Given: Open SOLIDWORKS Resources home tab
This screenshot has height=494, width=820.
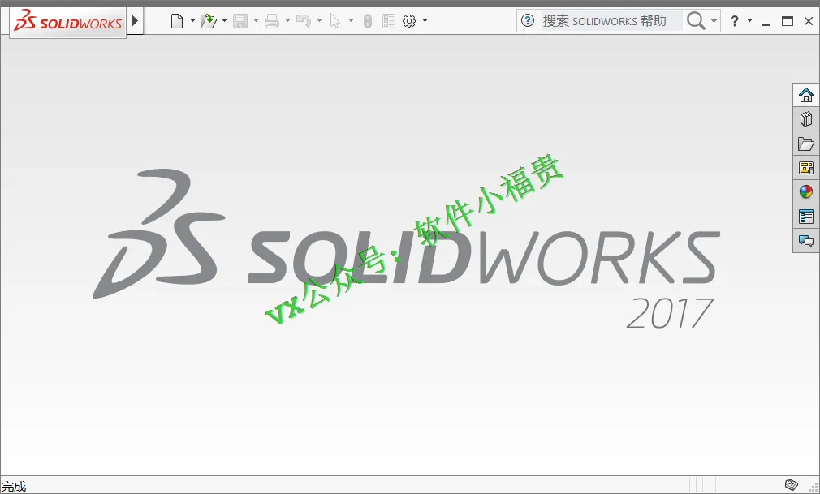Looking at the screenshot, I should (x=806, y=95).
